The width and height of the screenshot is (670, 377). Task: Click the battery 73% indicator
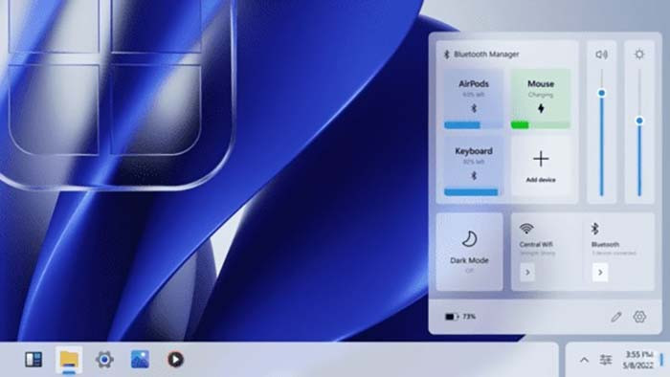460,317
